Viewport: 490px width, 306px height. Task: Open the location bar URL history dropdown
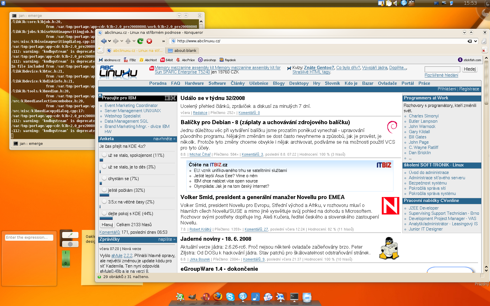point(475,41)
